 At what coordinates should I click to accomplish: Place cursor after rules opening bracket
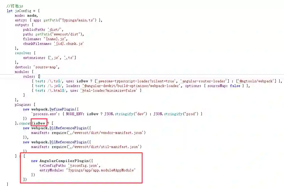point(40,76)
